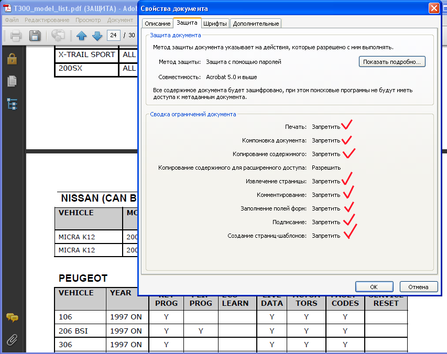Open the bookmarks tree panel in sidebar

tap(12, 104)
